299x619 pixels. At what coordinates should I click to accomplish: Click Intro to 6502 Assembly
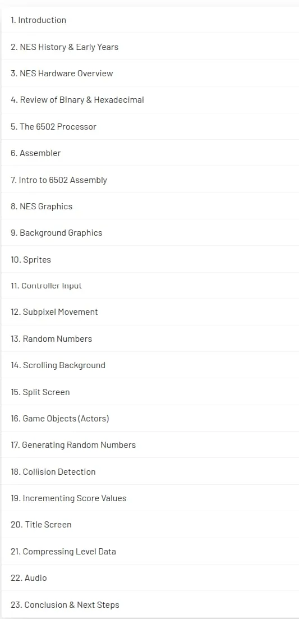coord(150,180)
